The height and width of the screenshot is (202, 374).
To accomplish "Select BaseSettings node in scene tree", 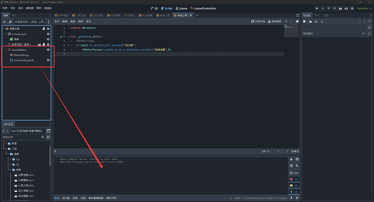I will [21, 55].
